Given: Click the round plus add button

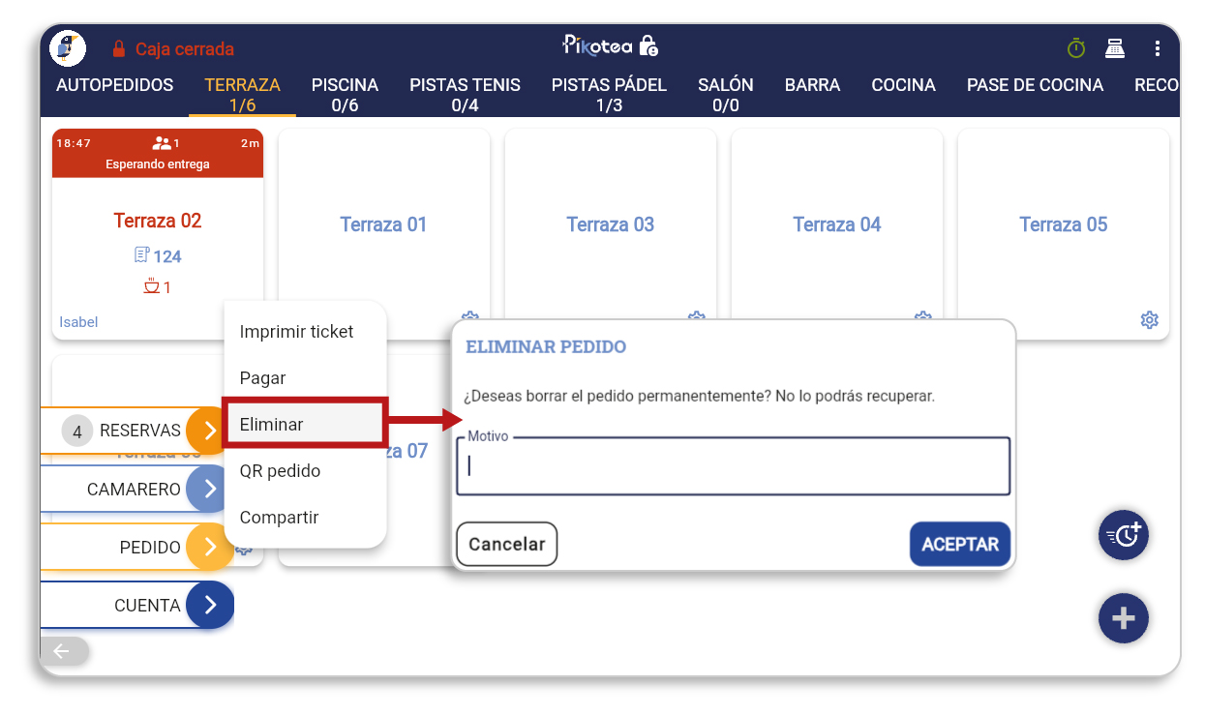Looking at the screenshot, I should (x=1123, y=618).
